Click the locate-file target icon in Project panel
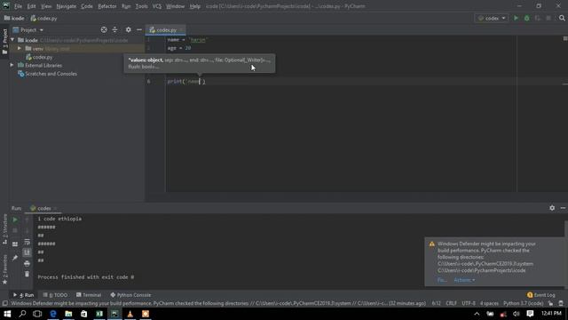 pos(104,29)
